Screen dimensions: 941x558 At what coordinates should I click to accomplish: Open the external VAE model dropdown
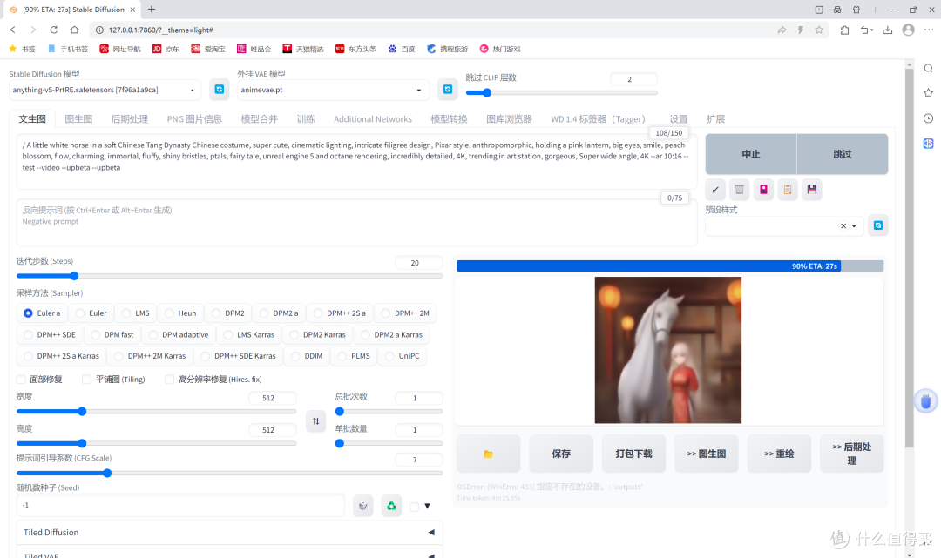[333, 90]
